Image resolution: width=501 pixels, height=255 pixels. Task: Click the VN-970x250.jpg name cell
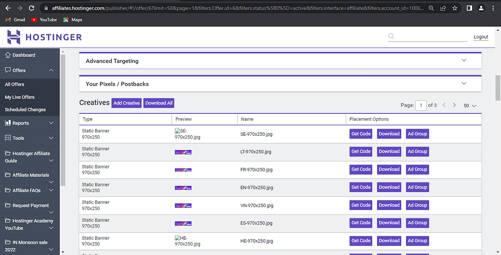click(257, 206)
